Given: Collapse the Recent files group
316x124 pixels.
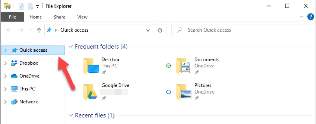Looking at the screenshot, I should pos(71,115).
